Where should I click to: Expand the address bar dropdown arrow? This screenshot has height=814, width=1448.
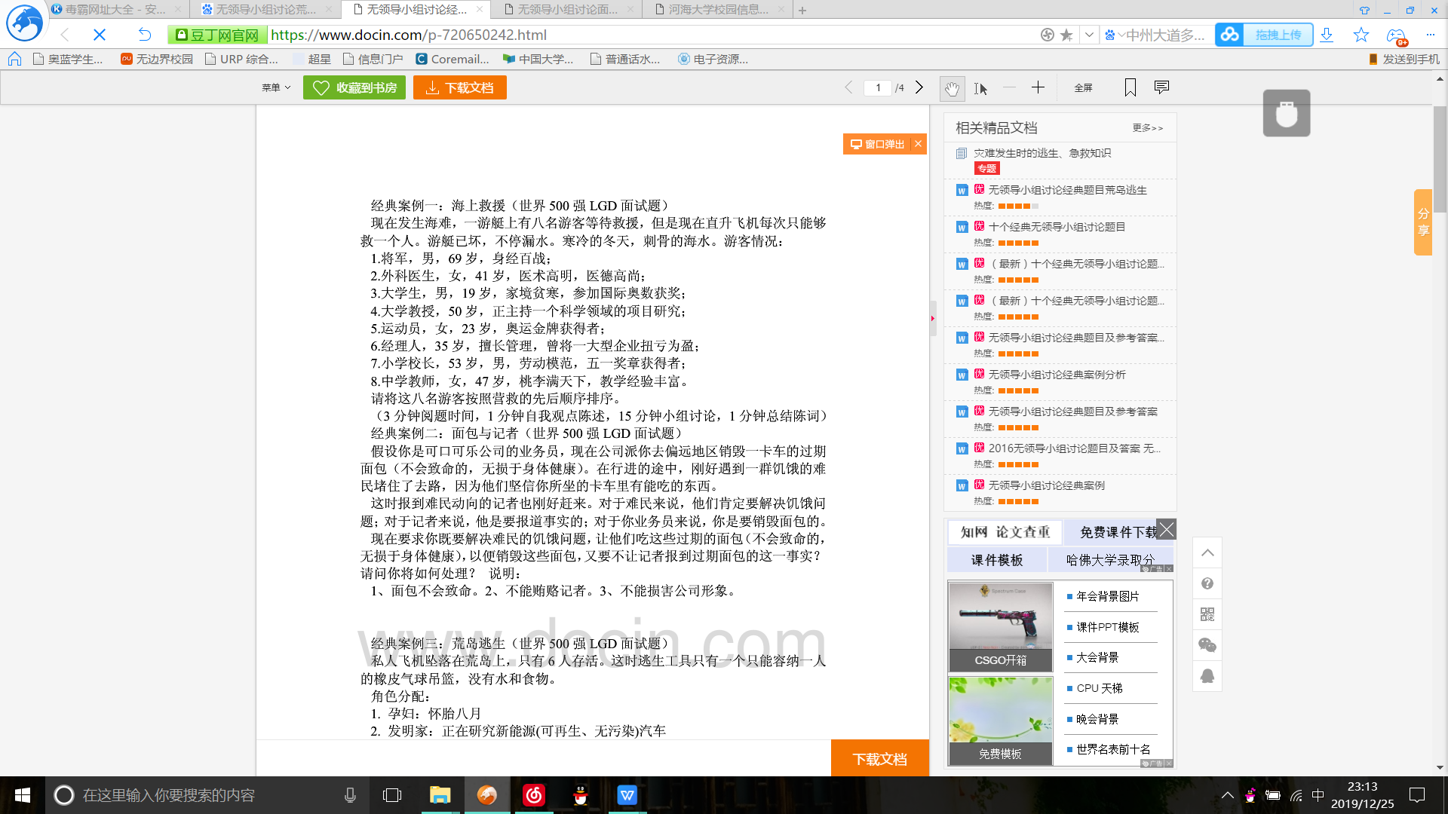[x=1089, y=35]
